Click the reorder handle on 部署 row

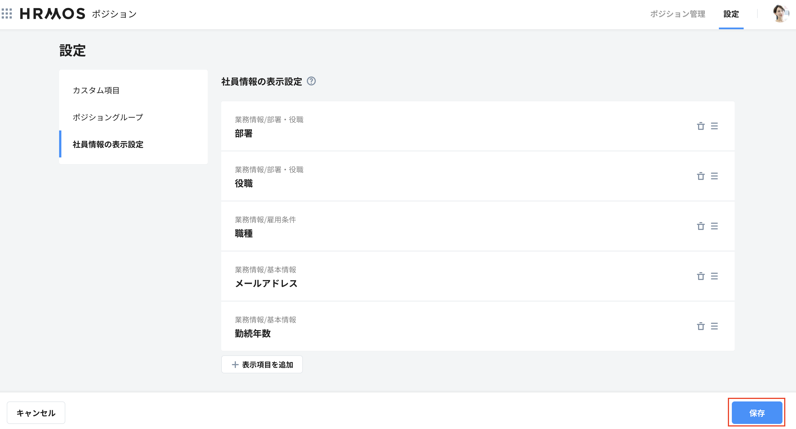pos(715,126)
